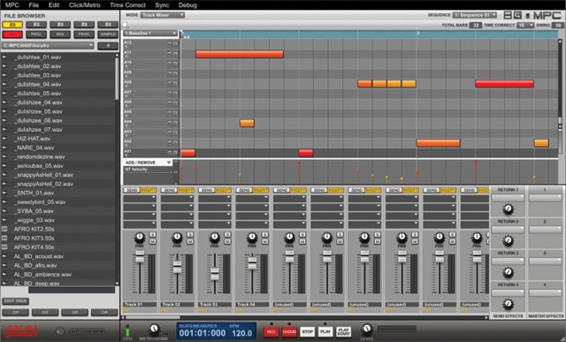Toggle Mute on Track 04 channel
This screenshot has width=566, height=342.
[265, 241]
